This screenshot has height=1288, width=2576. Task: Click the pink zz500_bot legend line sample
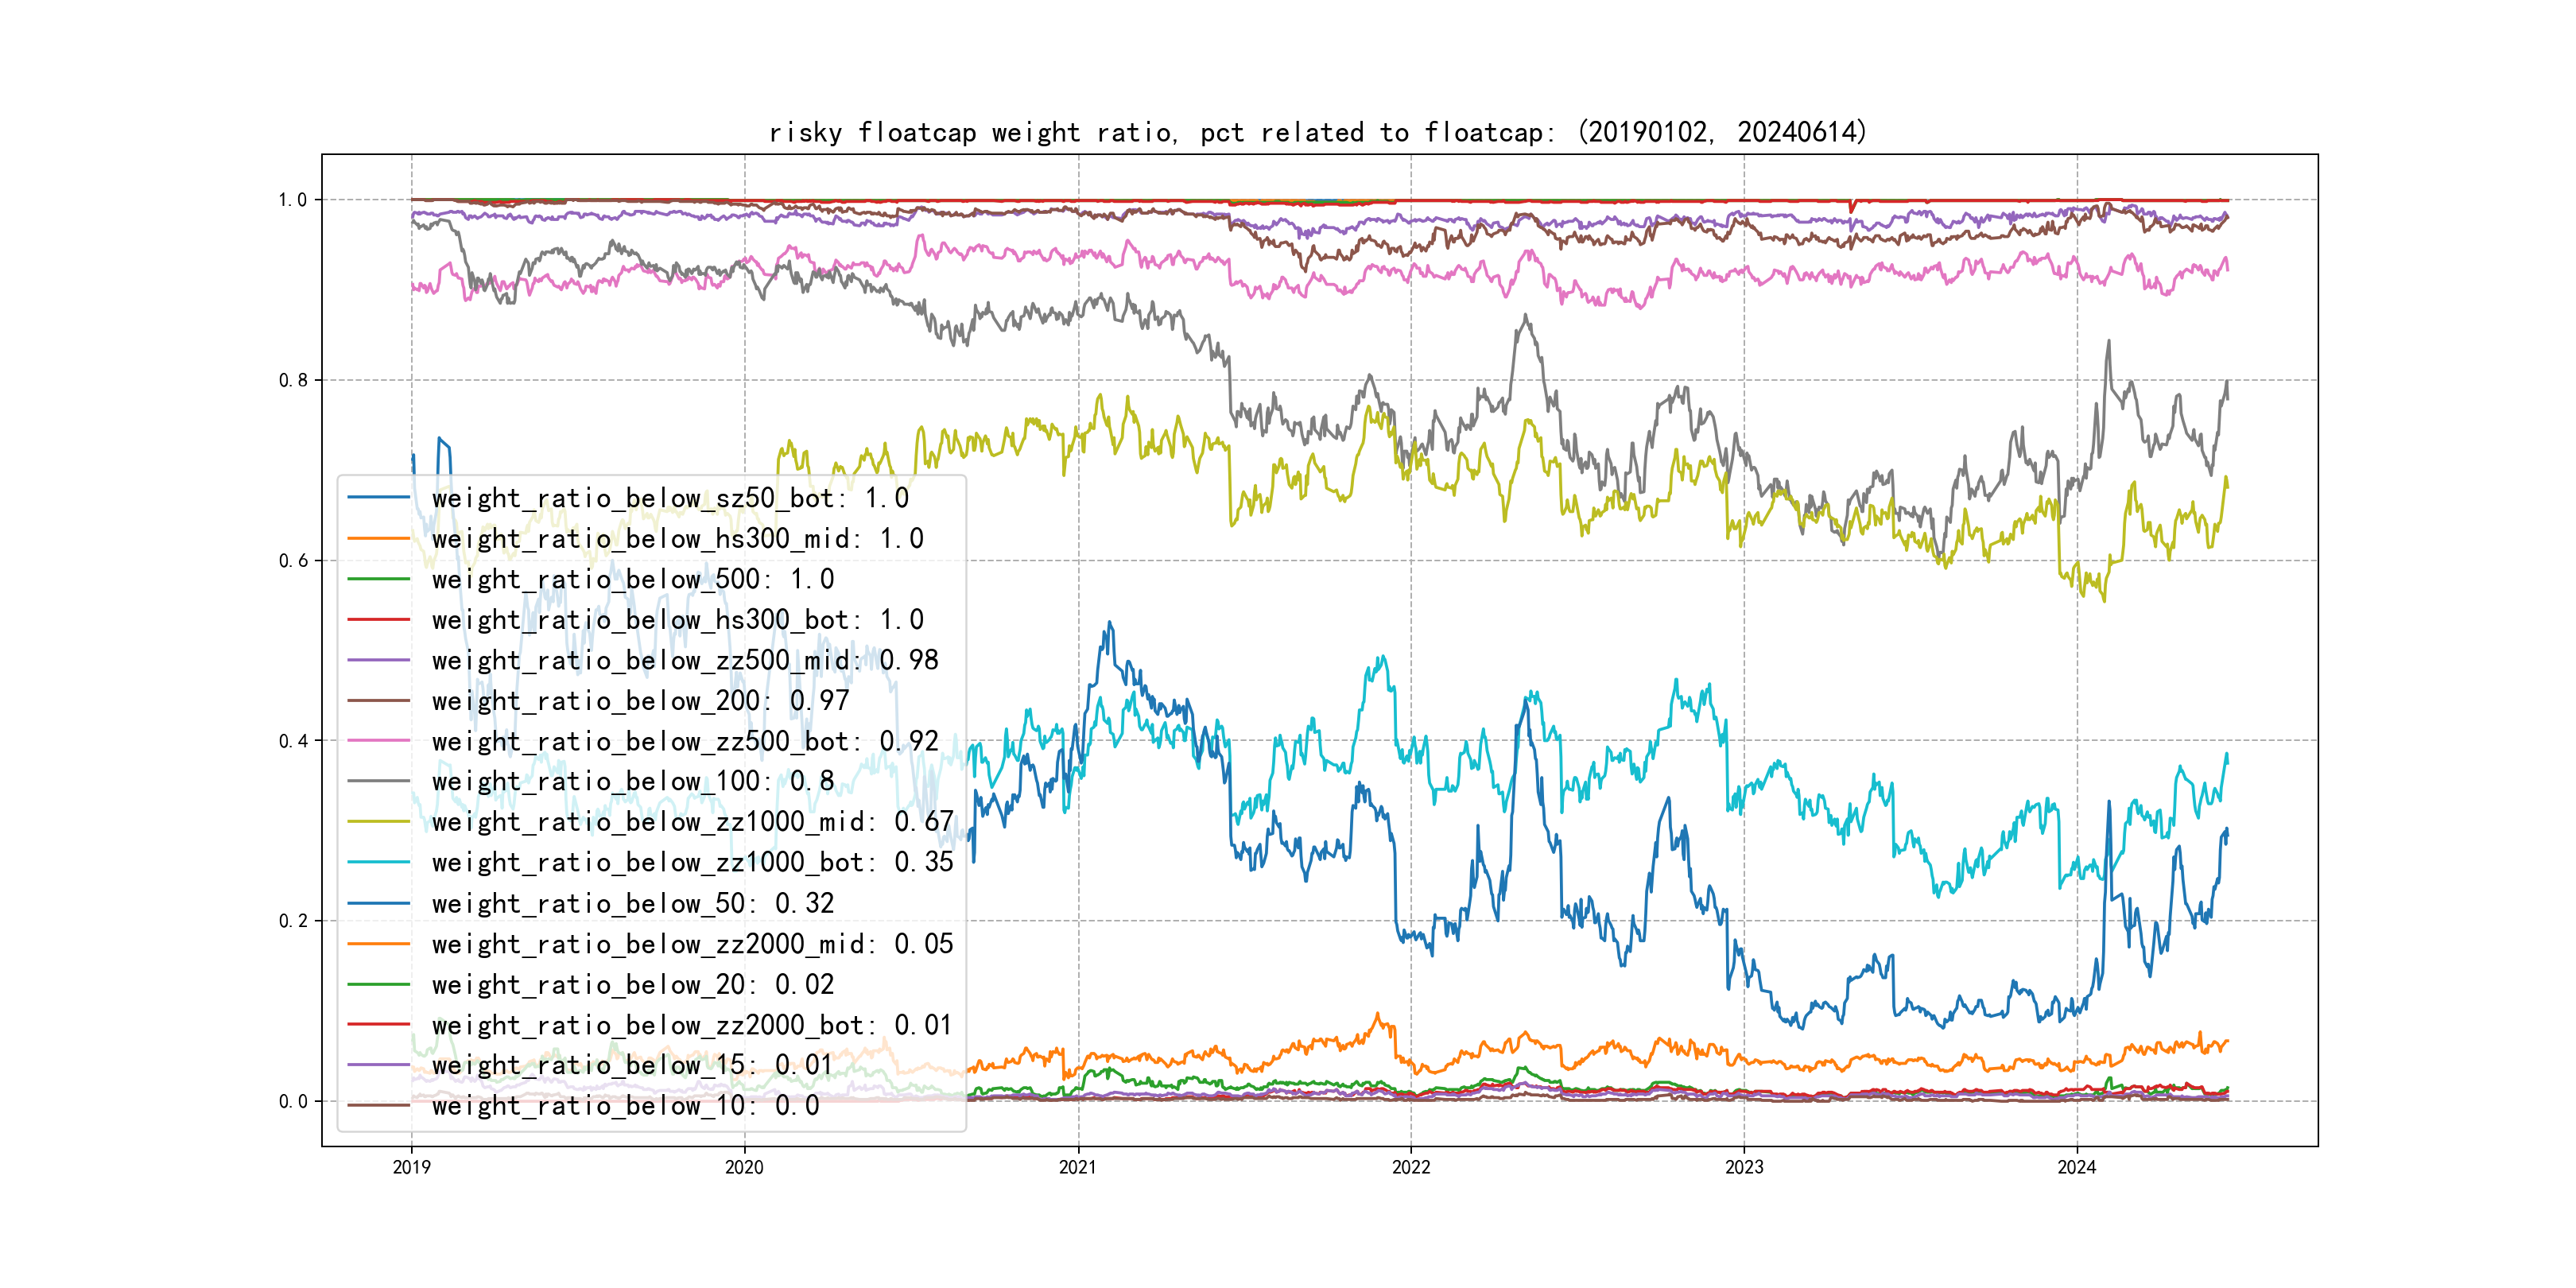point(379,741)
